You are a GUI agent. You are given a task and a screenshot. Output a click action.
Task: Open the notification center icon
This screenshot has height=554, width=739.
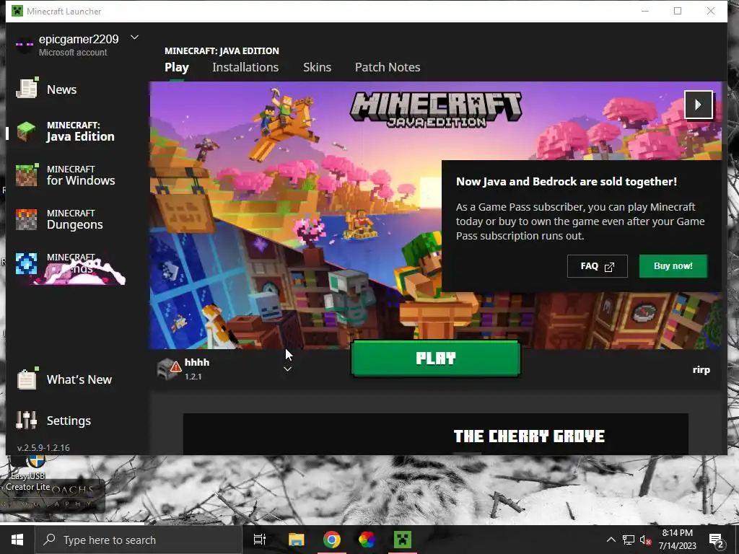[717, 540]
